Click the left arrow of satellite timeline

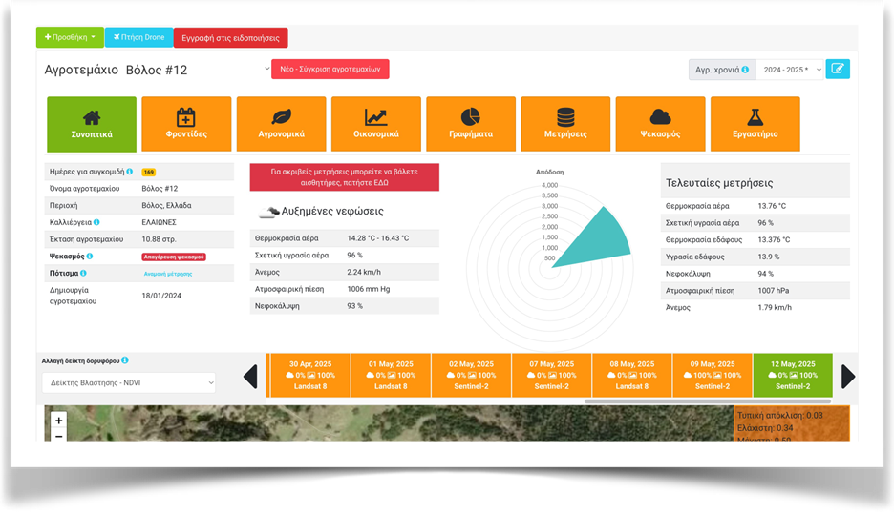pos(250,377)
